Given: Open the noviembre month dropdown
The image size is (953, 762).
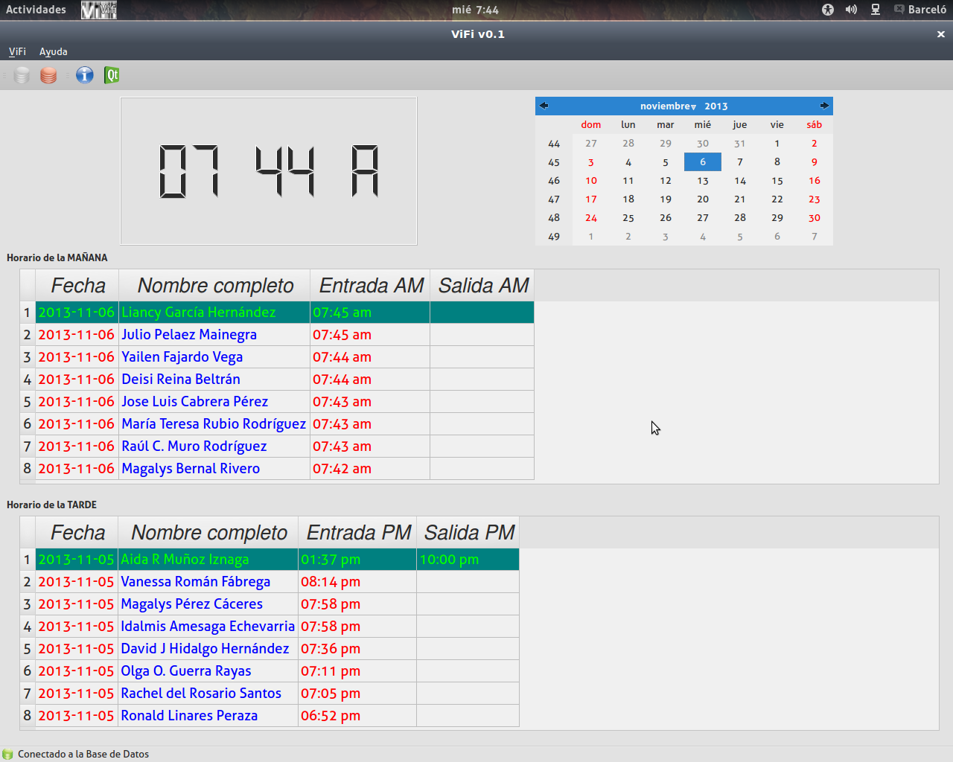Looking at the screenshot, I should 668,106.
